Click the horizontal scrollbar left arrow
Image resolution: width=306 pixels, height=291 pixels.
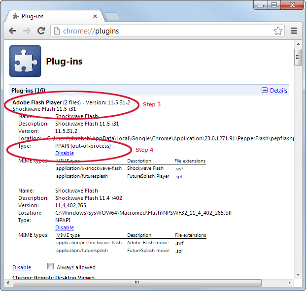[8, 283]
